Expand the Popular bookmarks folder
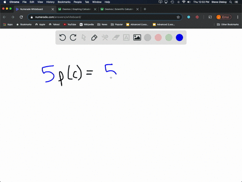Screen dimensions: 242x182 point(117,24)
